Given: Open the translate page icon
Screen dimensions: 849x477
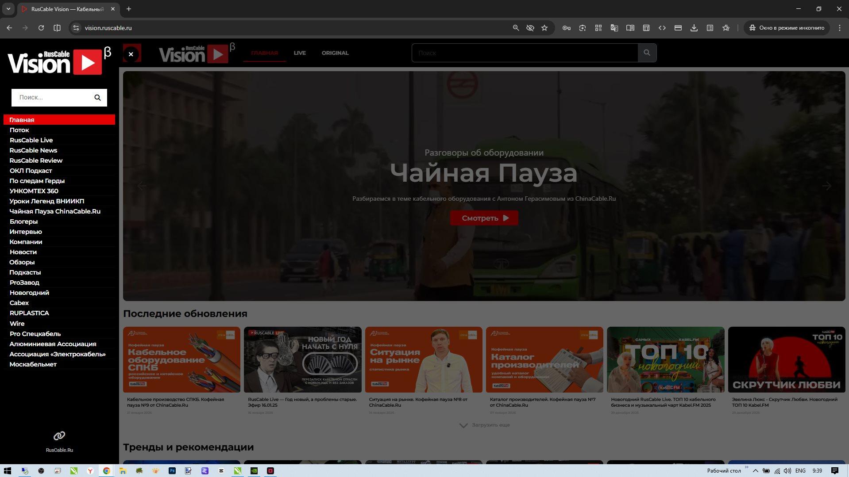Looking at the screenshot, I should pyautogui.click(x=614, y=28).
